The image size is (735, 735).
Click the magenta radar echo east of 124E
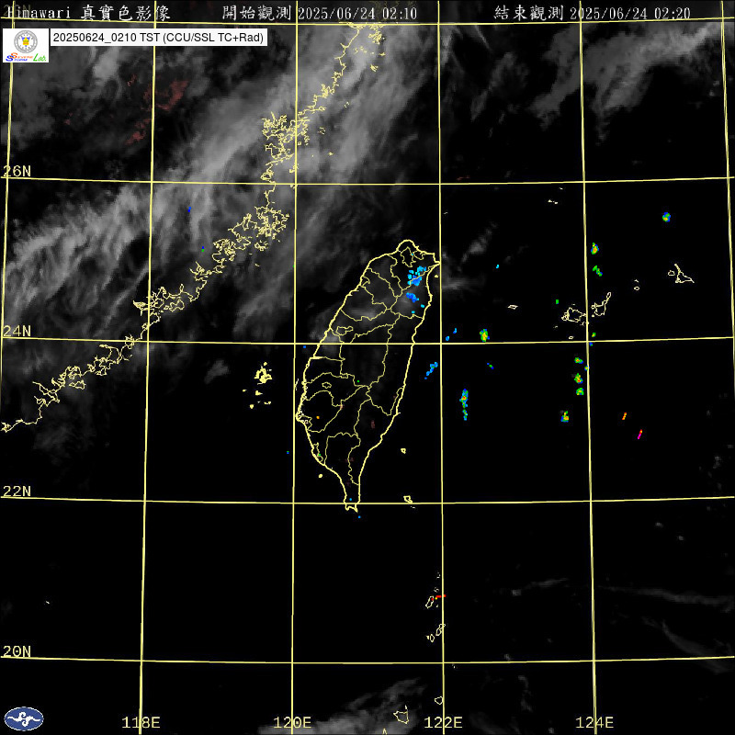coord(639,434)
